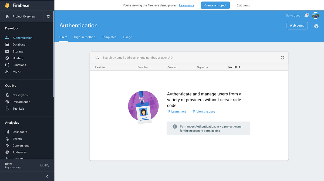Click the Conversions icon
Screen dimensions: 324x181
tap(7, 145)
